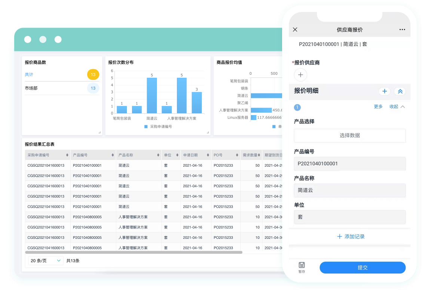Click 添加记录 to add a record
Viewport: 443px width, 296px height.
click(351, 237)
